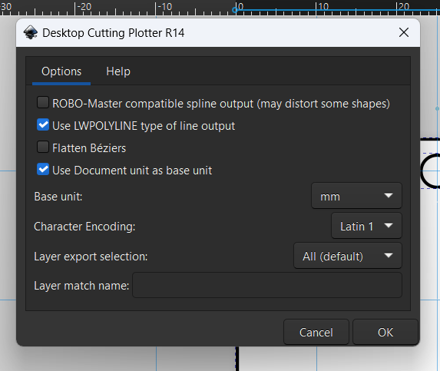Expand the Layer export selection dropdown
This screenshot has height=371, width=440.
(x=348, y=256)
